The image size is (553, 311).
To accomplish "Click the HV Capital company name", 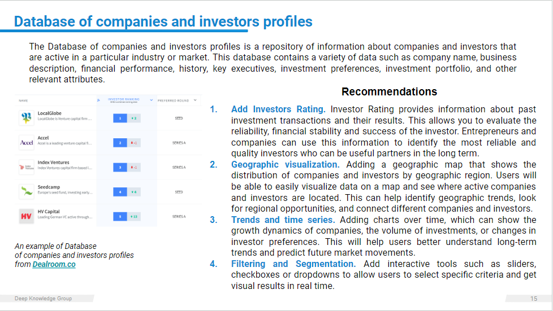I will pos(49,212).
